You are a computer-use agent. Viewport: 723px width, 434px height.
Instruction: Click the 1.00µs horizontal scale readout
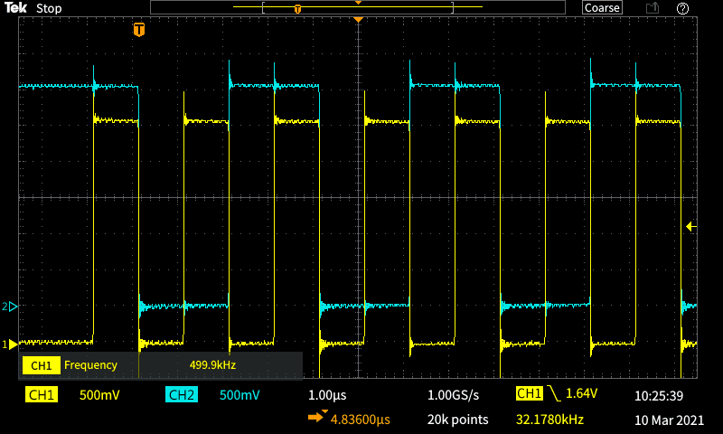pyautogui.click(x=327, y=395)
